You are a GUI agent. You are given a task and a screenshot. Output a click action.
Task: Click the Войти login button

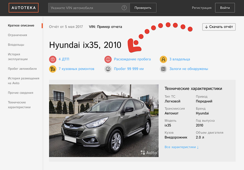click(x=225, y=8)
